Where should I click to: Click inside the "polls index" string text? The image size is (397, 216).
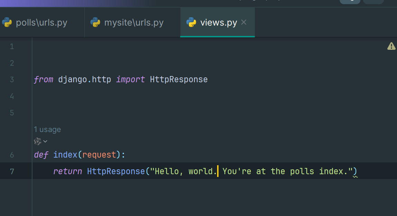[318, 171]
